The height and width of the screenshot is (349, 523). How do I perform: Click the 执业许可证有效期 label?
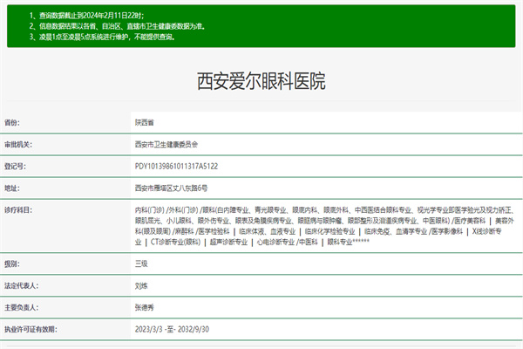31,330
